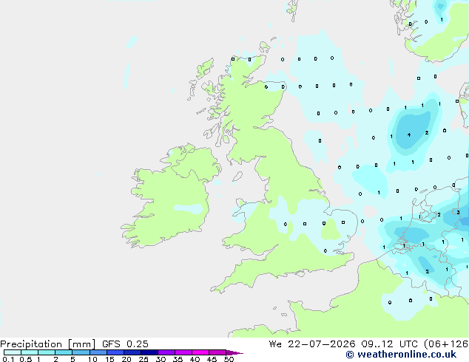Click the 0.1–0.5 mm lightest legend swatch
The width and height of the screenshot is (469, 362).
click(13, 352)
